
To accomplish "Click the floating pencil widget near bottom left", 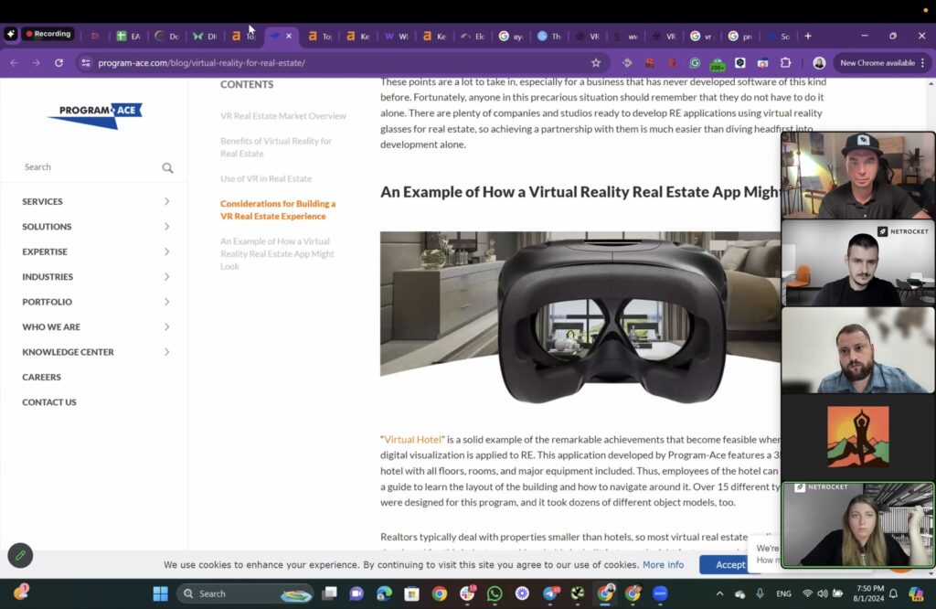I will tap(20, 555).
